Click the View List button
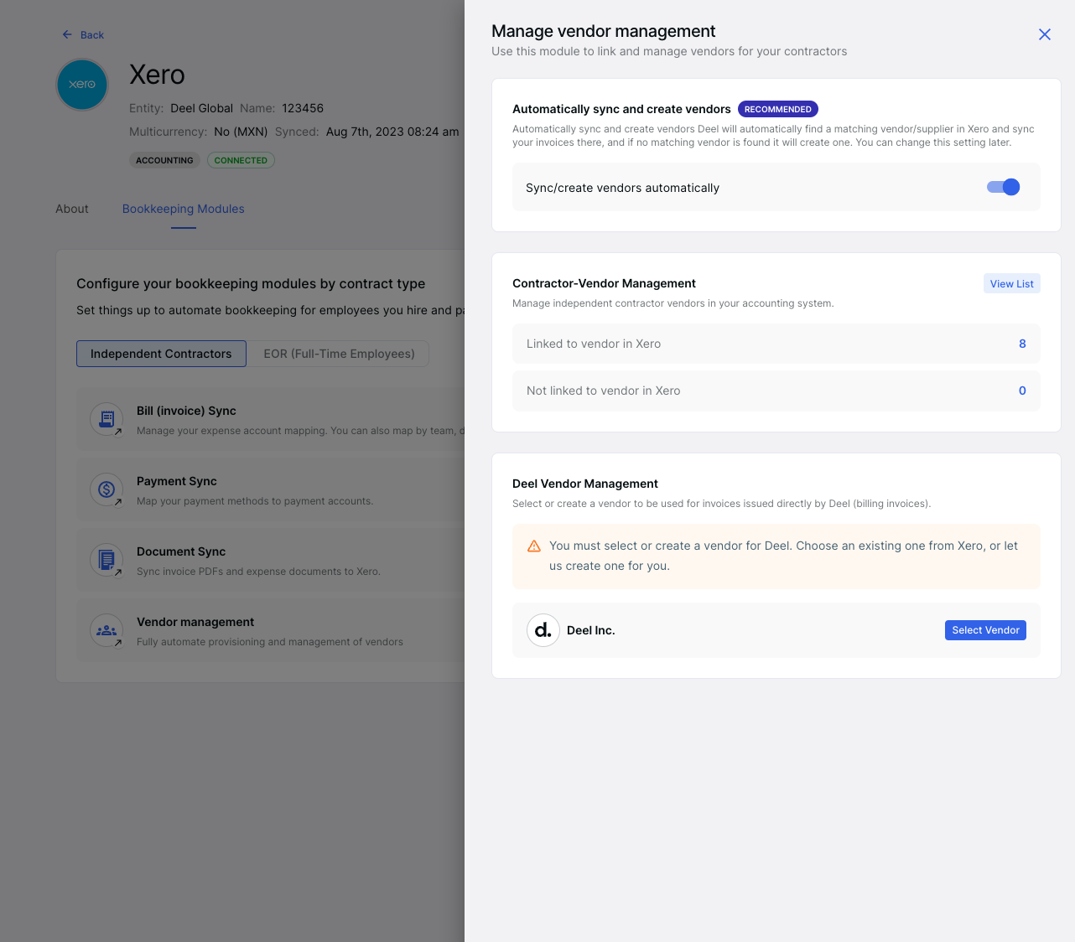 tap(1011, 284)
